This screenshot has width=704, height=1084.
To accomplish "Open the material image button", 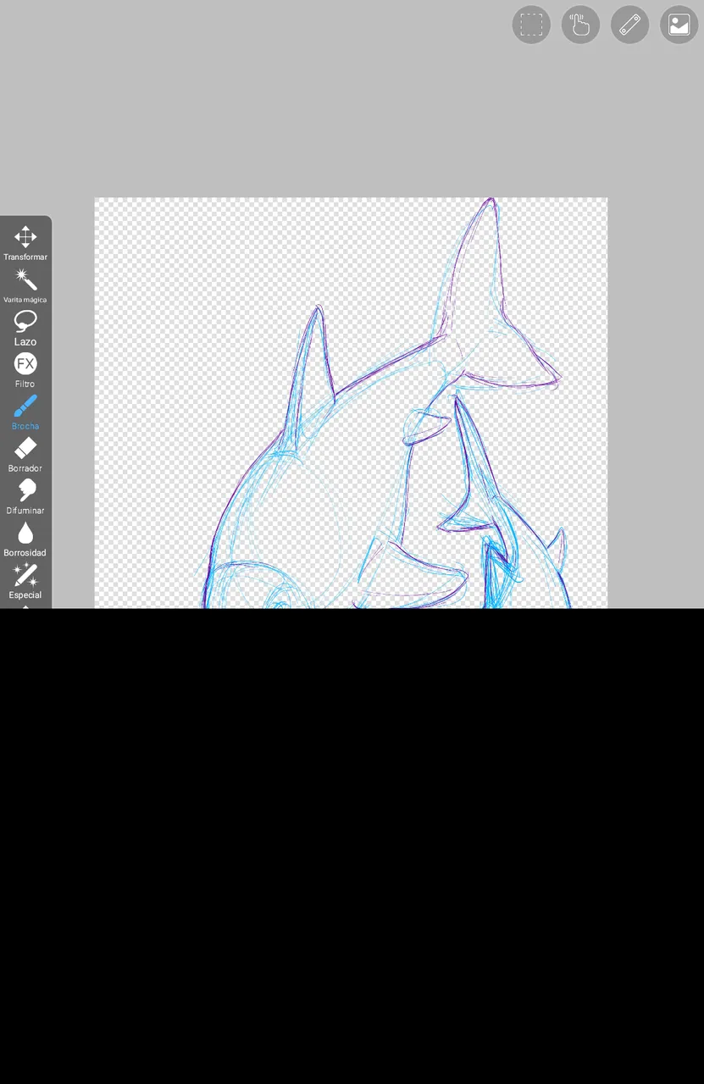I will [x=679, y=25].
